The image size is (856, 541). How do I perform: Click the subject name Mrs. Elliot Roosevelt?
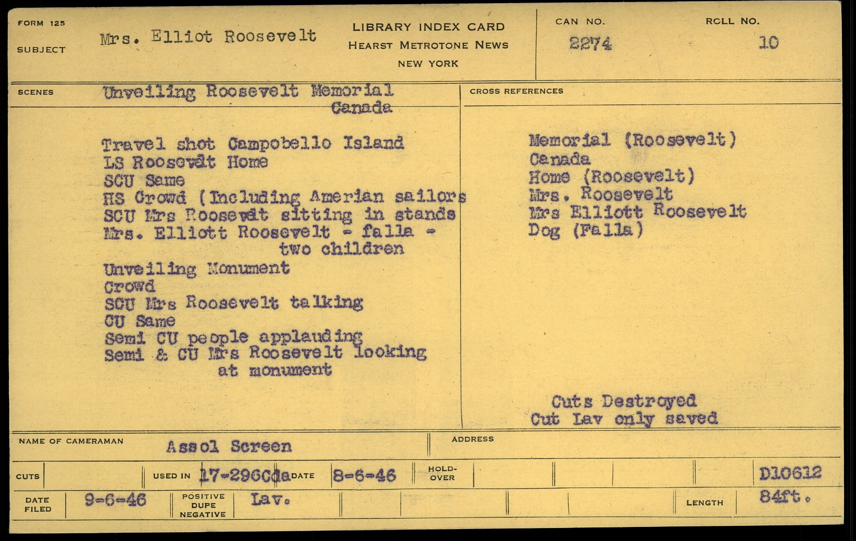208,38
